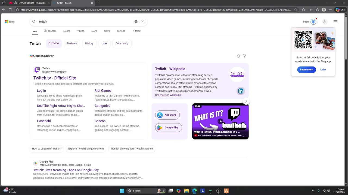The height and width of the screenshot is (195, 348).
Task: Open the Riot Games sitelink
Action: click(x=103, y=91)
